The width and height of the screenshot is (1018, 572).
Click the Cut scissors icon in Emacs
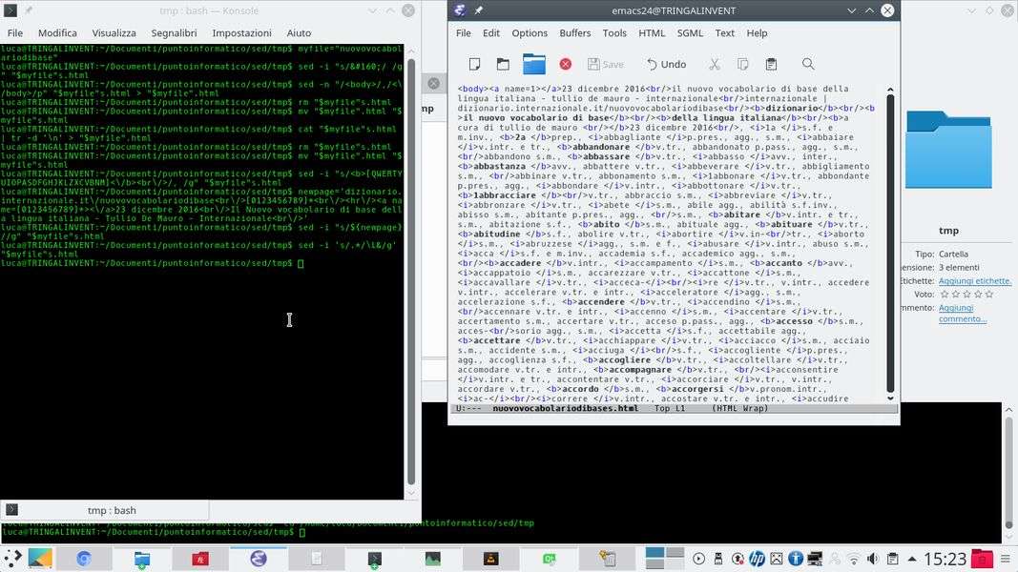coord(714,65)
